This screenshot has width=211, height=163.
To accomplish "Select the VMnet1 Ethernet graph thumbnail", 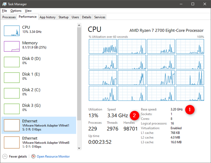I will pos(12,125).
